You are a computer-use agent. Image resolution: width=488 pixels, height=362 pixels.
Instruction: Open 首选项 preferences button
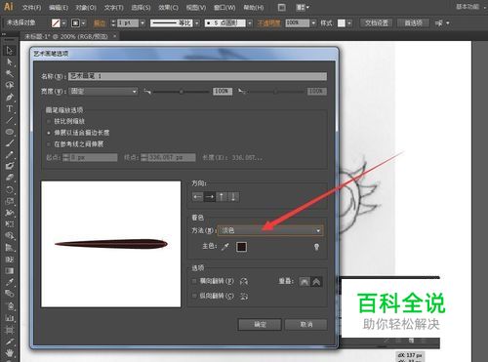[413, 23]
